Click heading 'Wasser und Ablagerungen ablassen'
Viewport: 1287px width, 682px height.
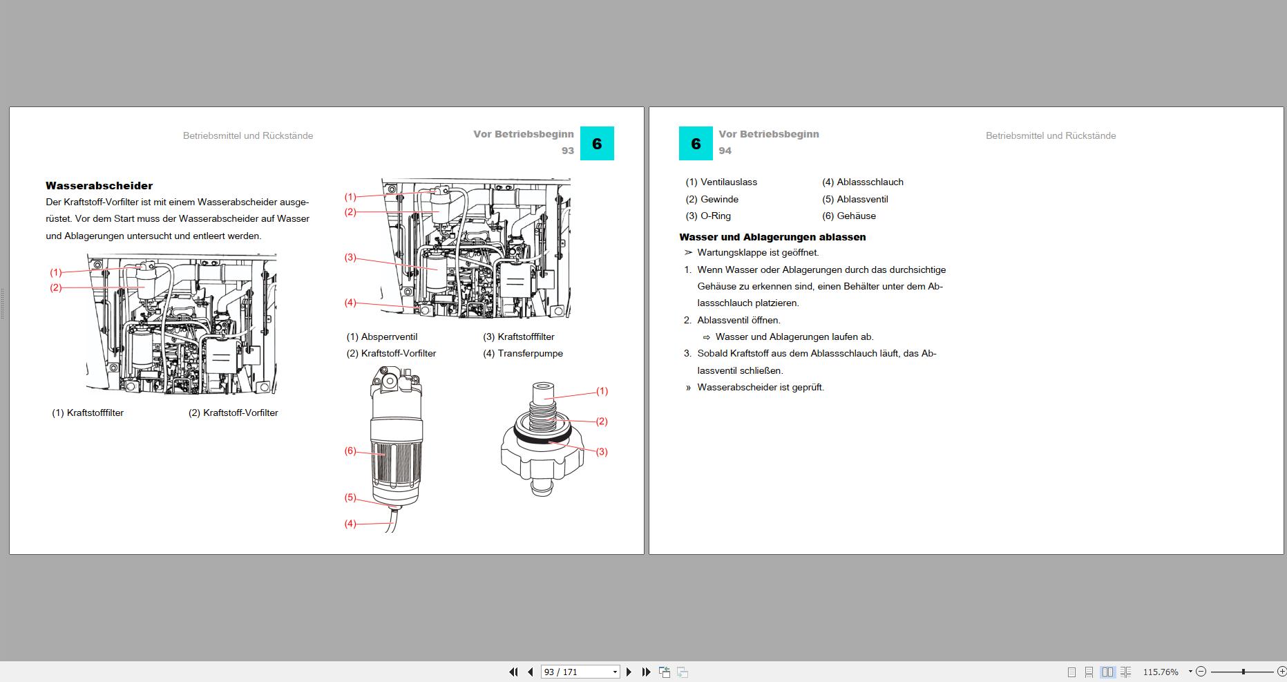tap(772, 237)
